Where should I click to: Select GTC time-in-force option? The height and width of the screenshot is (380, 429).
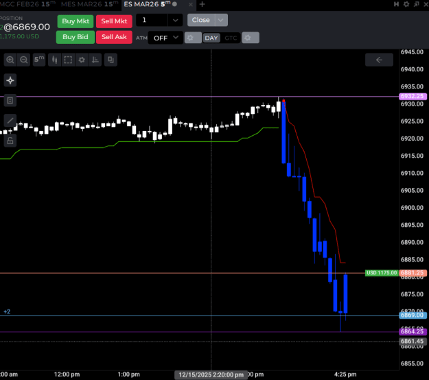click(231, 38)
